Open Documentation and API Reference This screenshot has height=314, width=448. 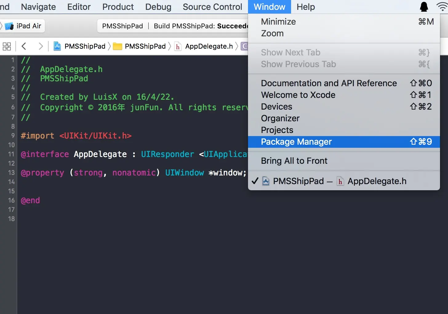pos(344,83)
